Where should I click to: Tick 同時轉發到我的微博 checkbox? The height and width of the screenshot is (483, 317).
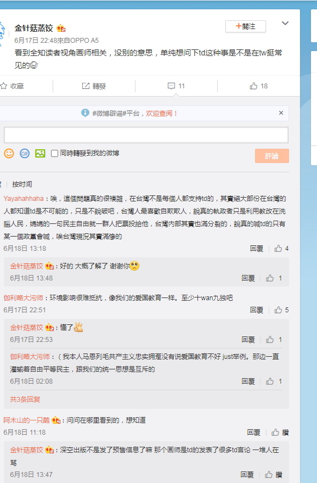point(54,153)
